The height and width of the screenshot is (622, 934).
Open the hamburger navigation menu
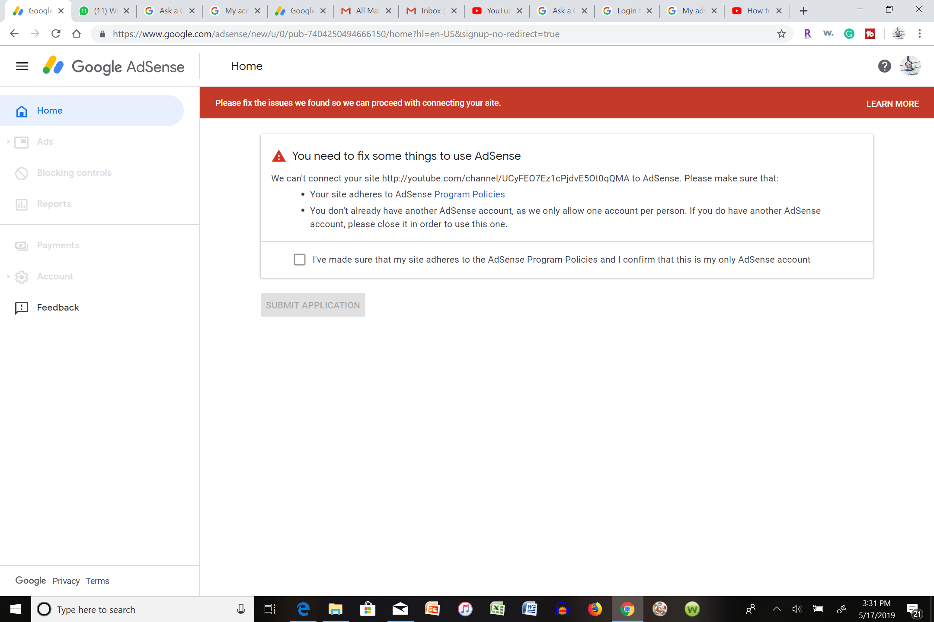point(22,66)
